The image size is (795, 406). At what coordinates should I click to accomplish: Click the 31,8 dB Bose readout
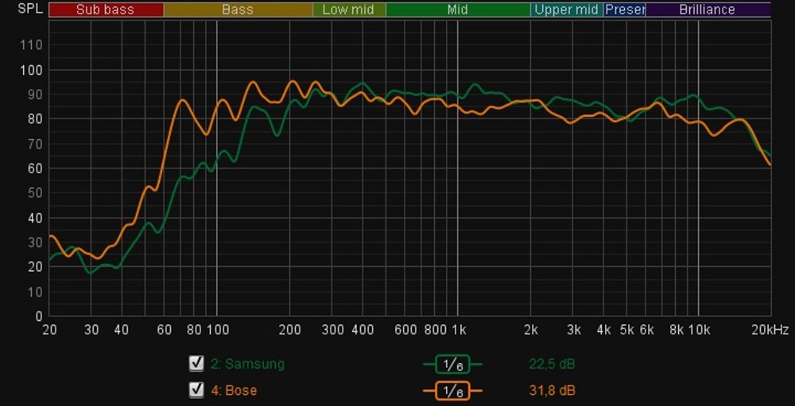pos(551,390)
